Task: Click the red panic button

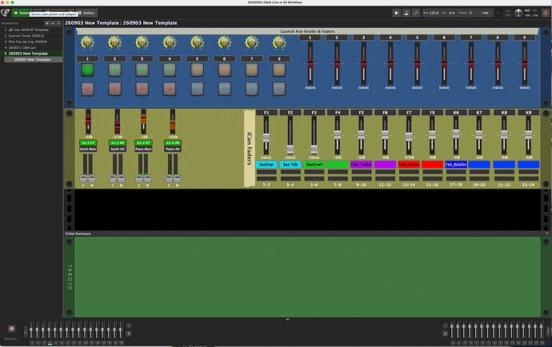Action: (x=546, y=13)
